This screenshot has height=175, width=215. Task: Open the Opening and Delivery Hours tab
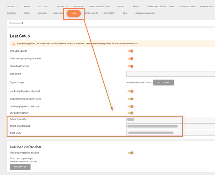160,6
